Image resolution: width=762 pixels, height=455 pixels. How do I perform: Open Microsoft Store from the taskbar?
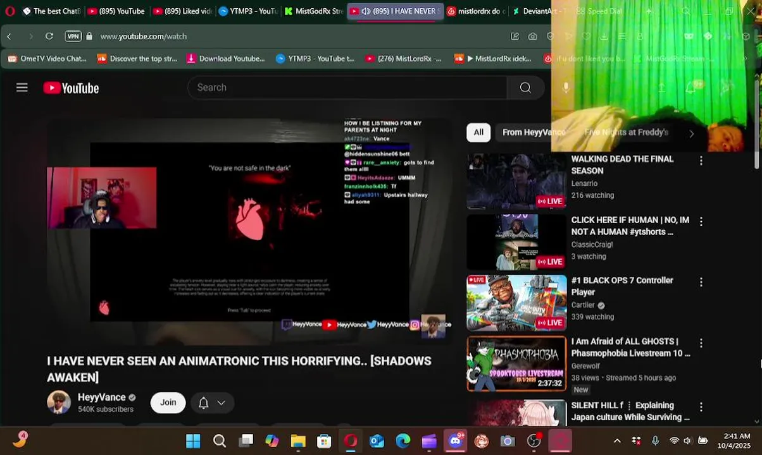pos(324,440)
